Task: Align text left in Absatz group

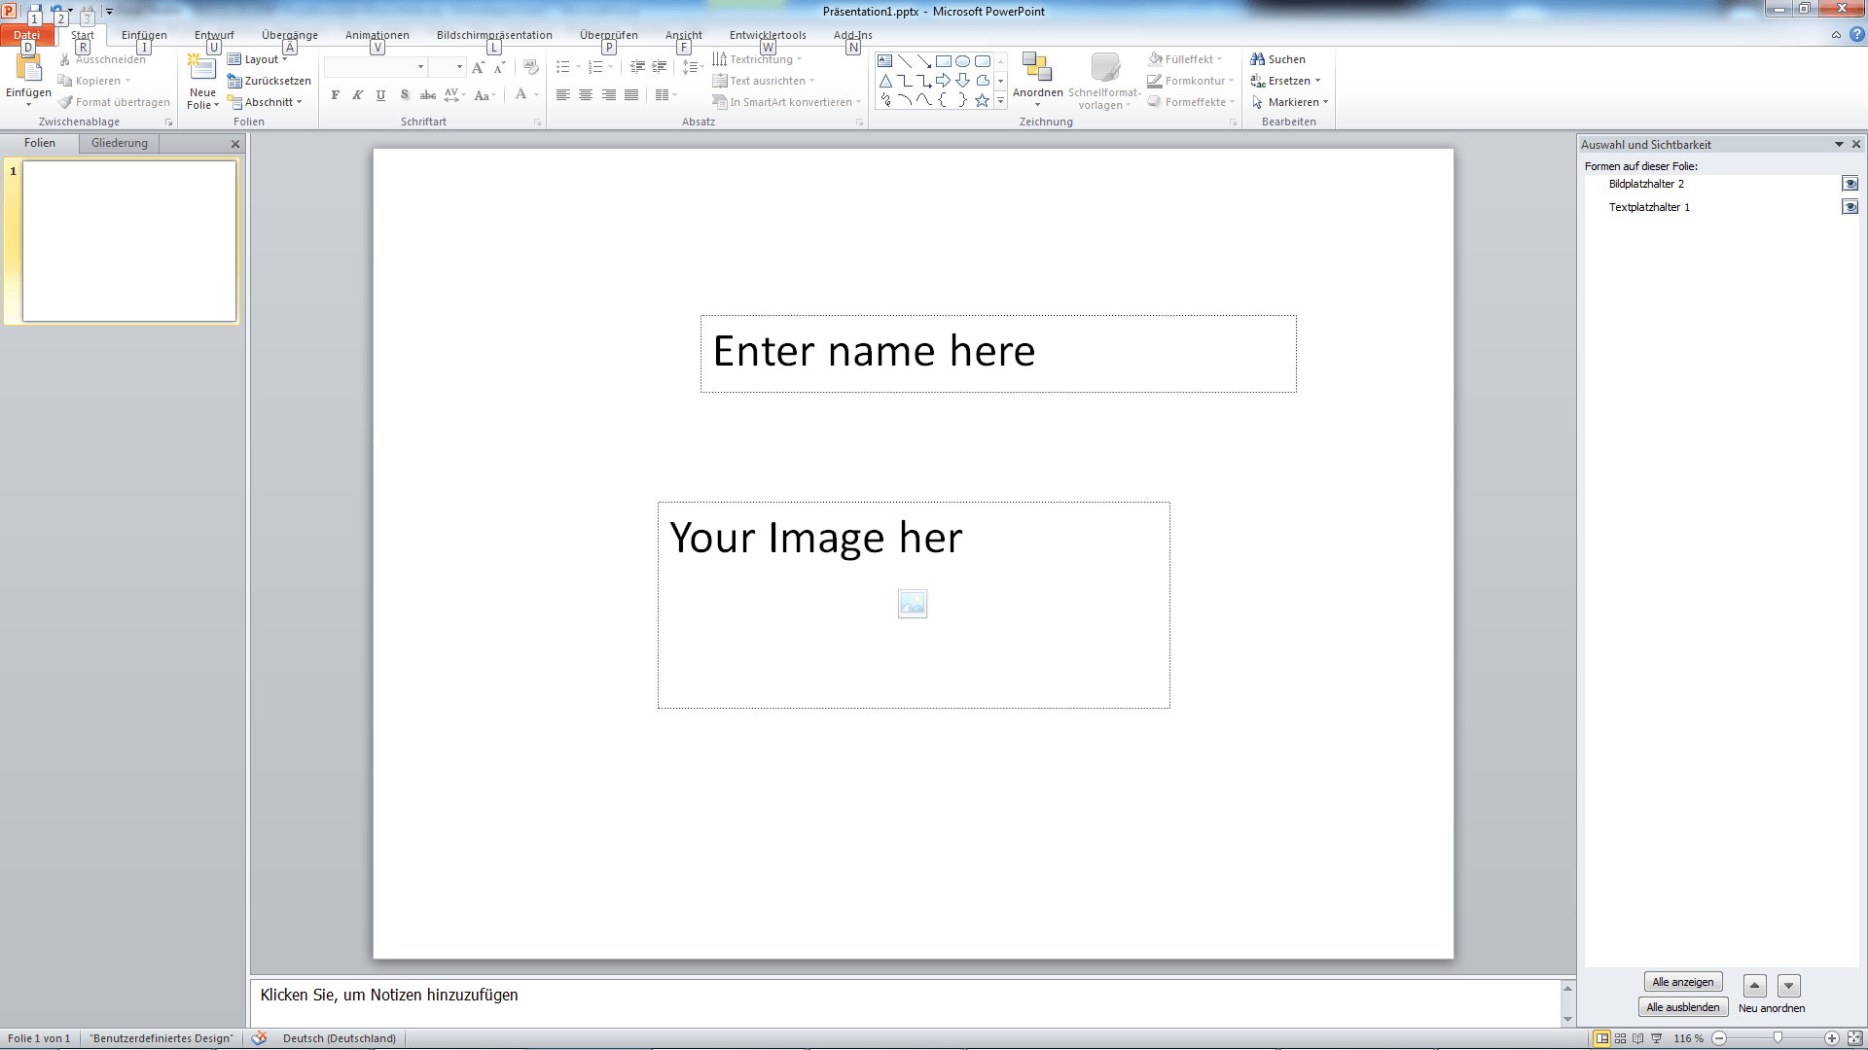Action: click(x=563, y=95)
